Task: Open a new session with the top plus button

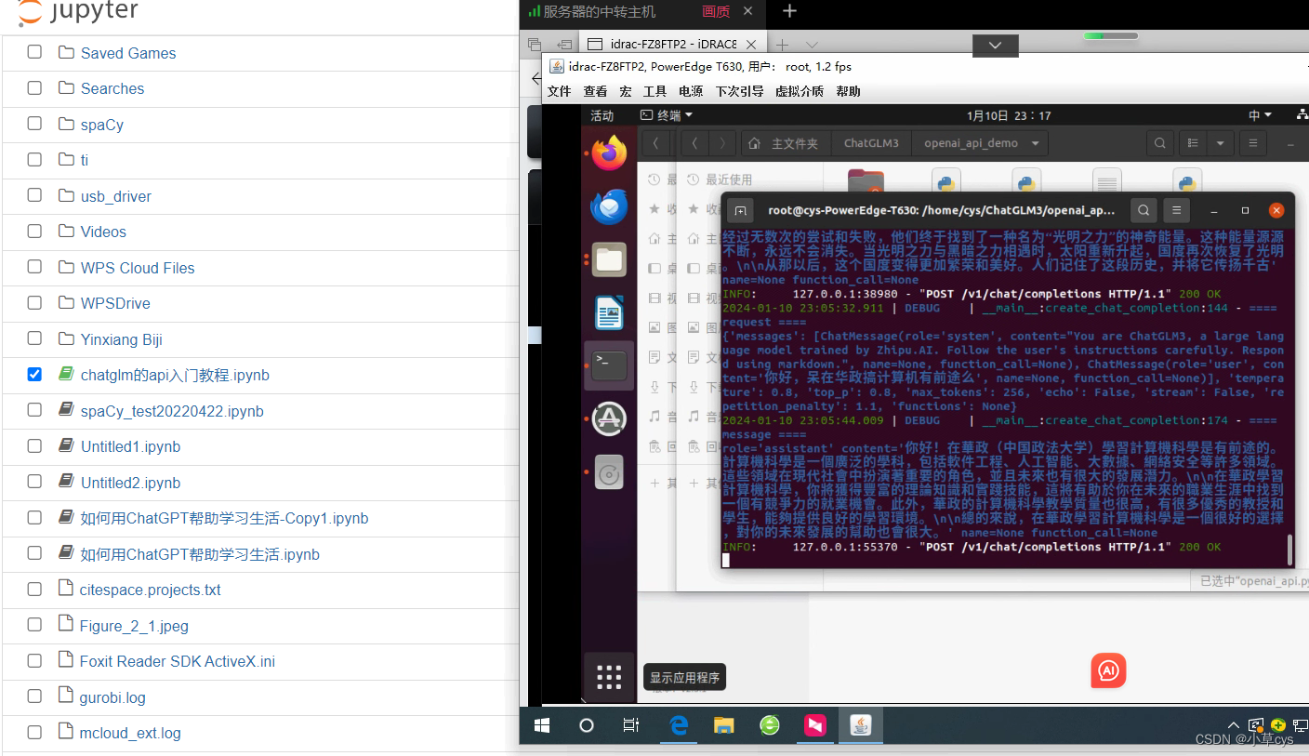Action: click(x=789, y=11)
